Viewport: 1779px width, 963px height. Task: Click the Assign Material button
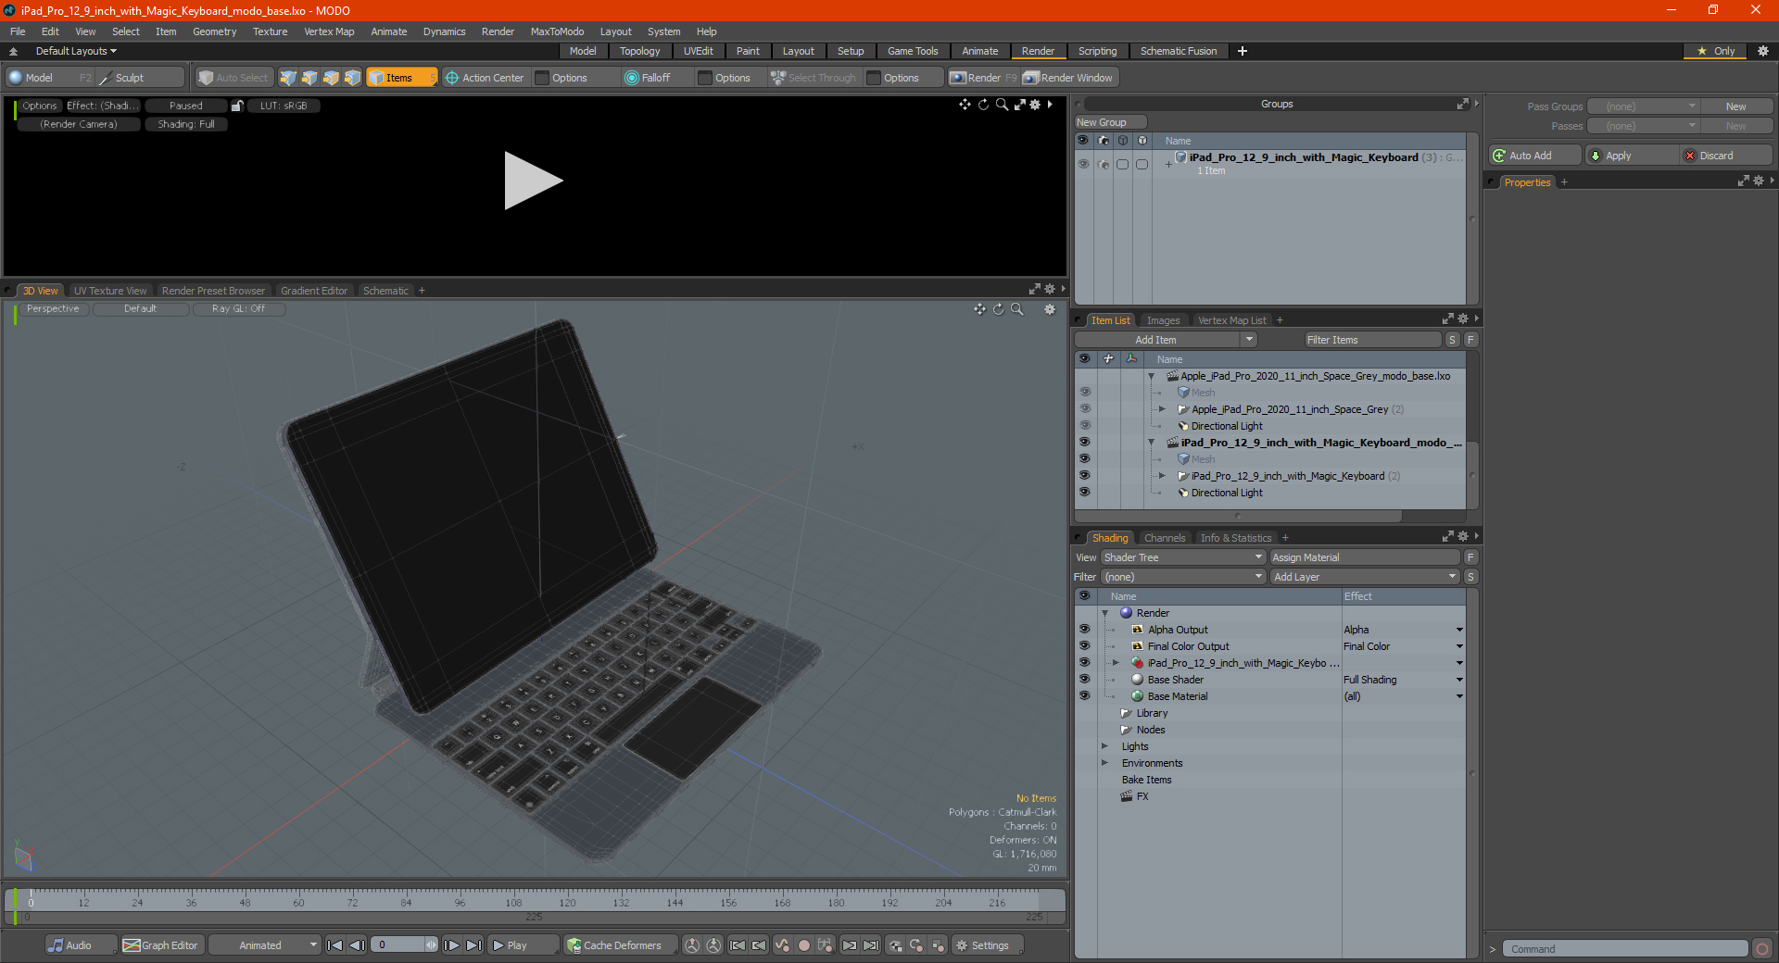pyautogui.click(x=1365, y=557)
